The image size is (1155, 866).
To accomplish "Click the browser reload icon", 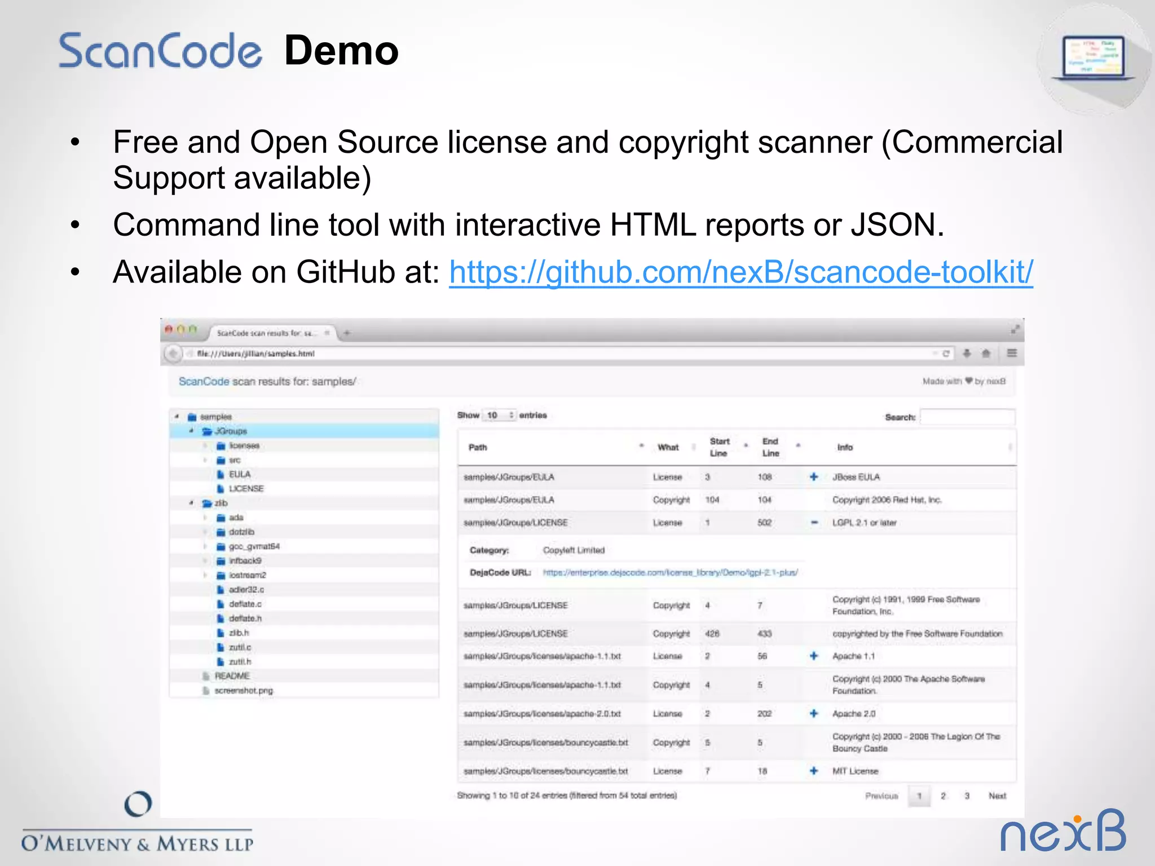I will [x=946, y=354].
